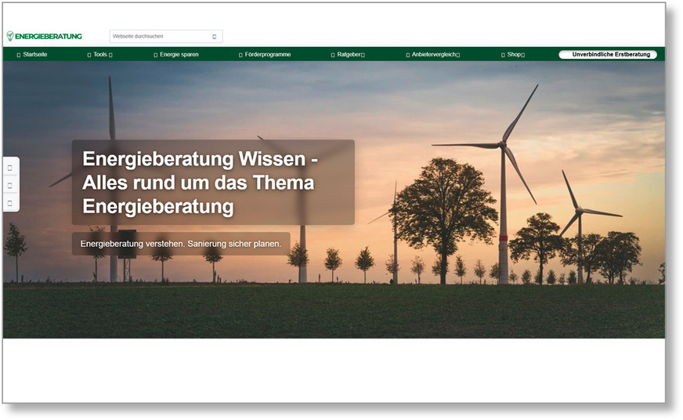Open the Startseite menu item
Viewport: 683px width, 420px height.
coord(35,55)
